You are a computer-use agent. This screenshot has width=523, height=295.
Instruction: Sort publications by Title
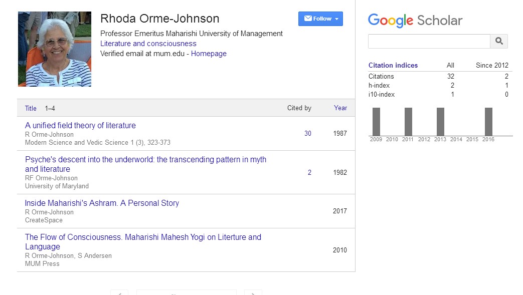pyautogui.click(x=31, y=108)
